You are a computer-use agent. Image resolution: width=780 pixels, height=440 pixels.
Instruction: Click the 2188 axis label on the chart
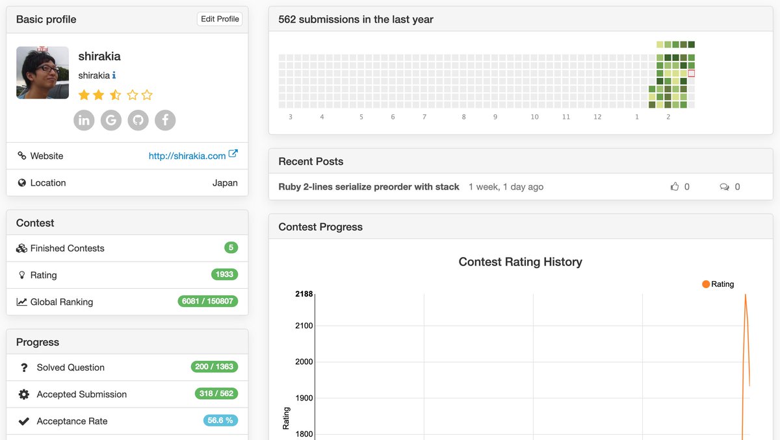click(304, 294)
